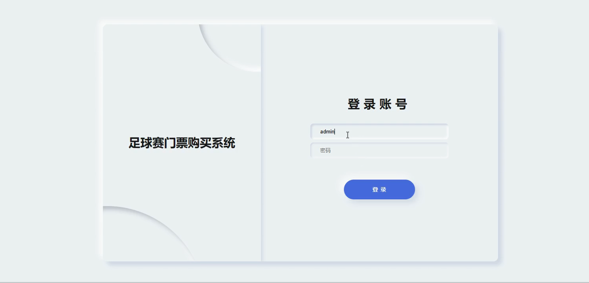Click the username field containing admin
This screenshot has height=283, width=589.
pos(379,132)
